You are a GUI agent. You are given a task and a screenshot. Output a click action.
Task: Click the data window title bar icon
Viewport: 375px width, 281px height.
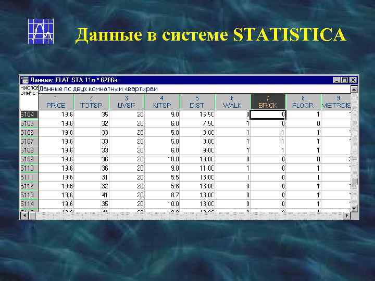click(x=25, y=80)
